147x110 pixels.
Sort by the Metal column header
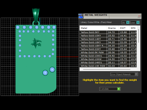coord(93,28)
